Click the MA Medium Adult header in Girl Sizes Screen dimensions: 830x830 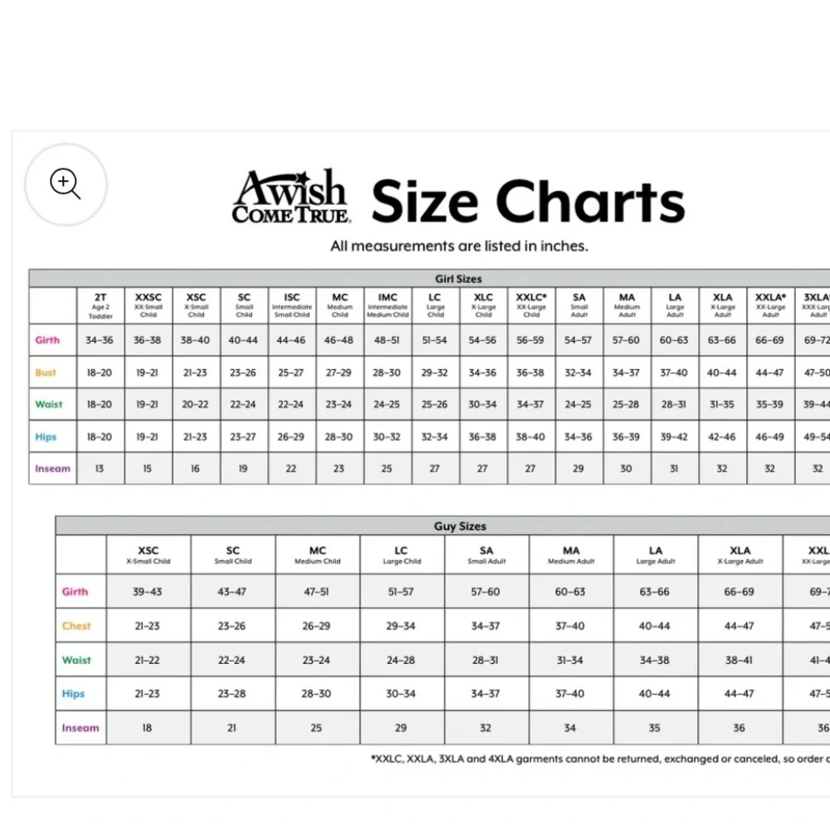(x=627, y=306)
